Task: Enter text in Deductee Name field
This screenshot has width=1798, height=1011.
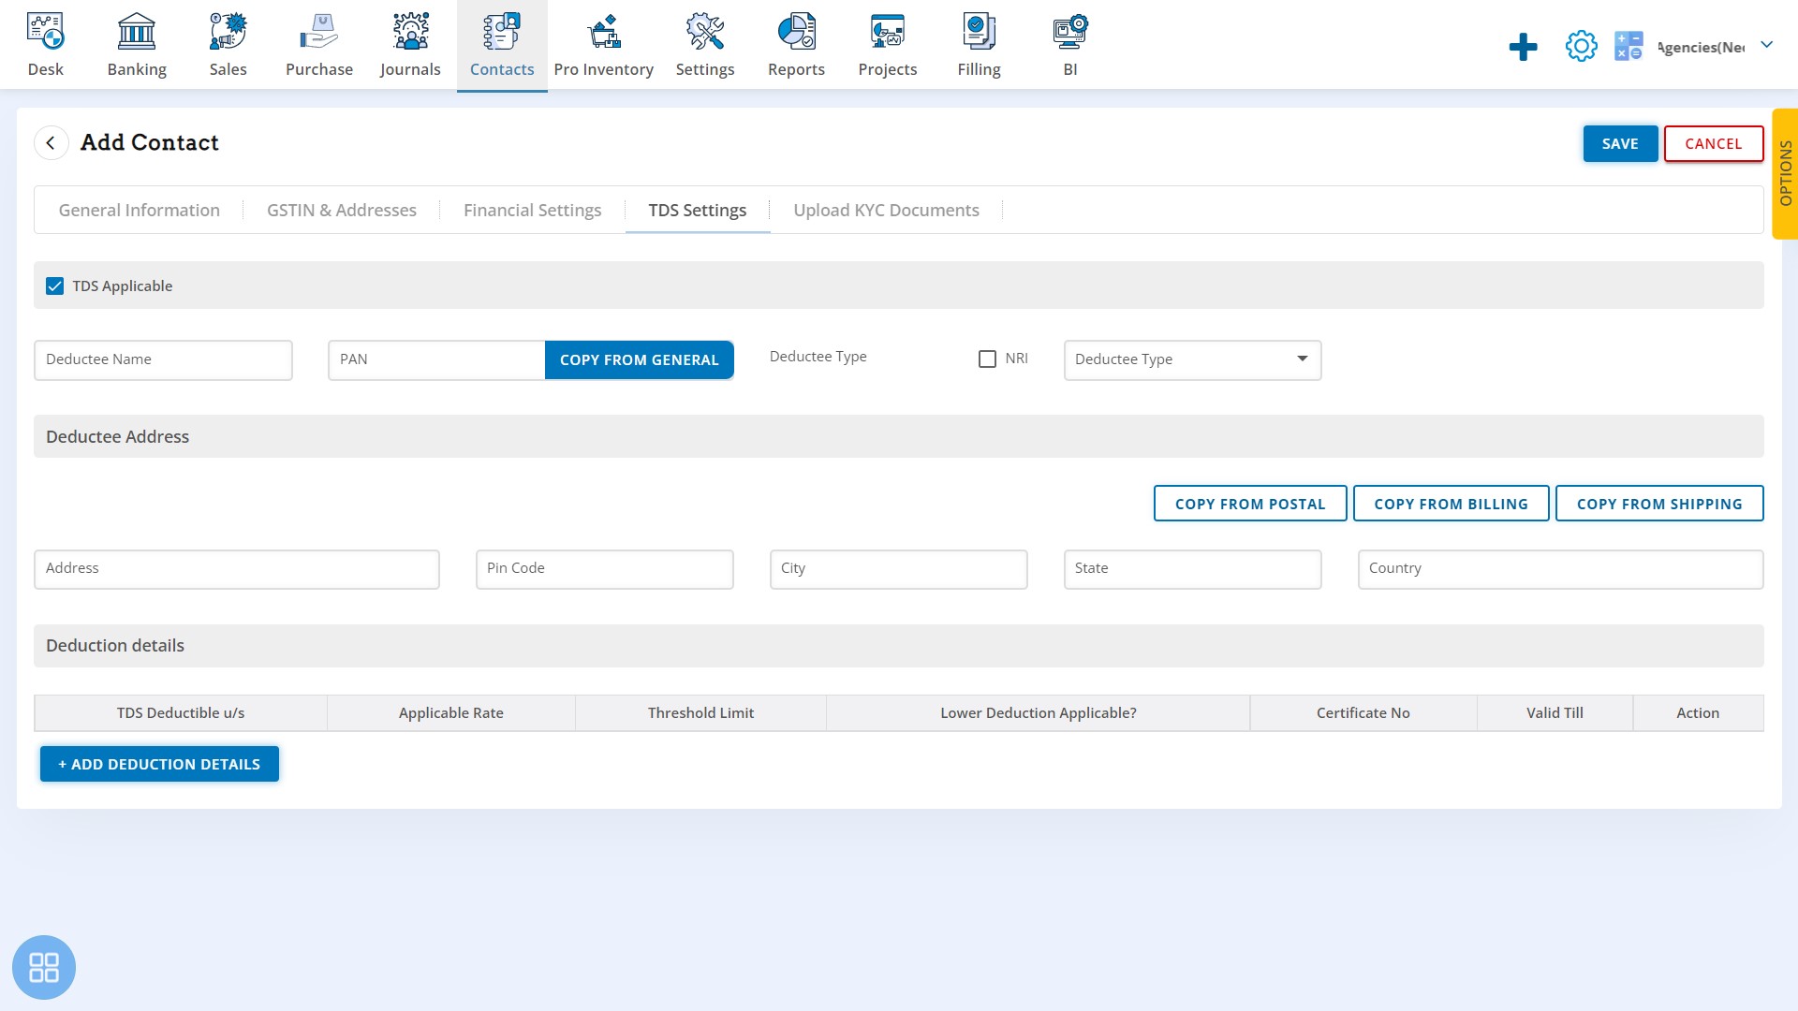Action: click(162, 359)
